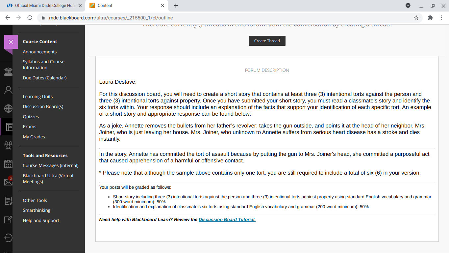449x253 pixels.
Task: Open the Organizations people icon
Action: 8,145
